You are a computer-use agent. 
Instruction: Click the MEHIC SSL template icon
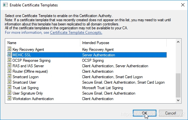9,55
